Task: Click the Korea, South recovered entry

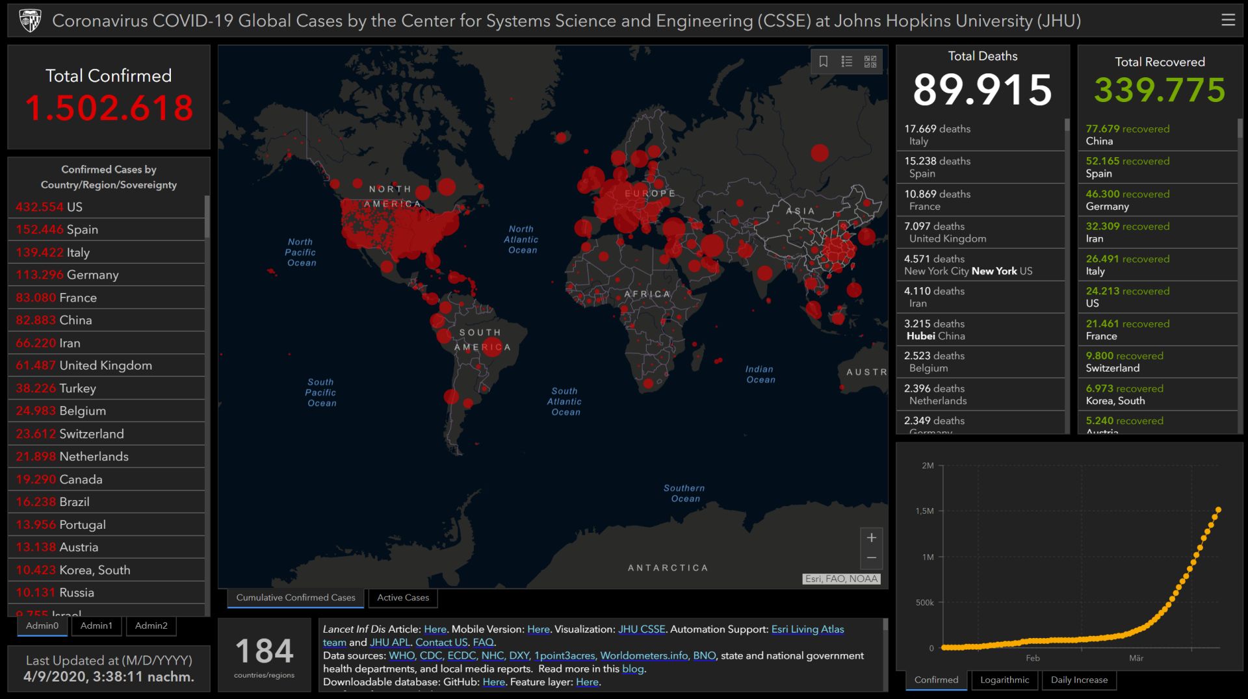Action: 1158,394
